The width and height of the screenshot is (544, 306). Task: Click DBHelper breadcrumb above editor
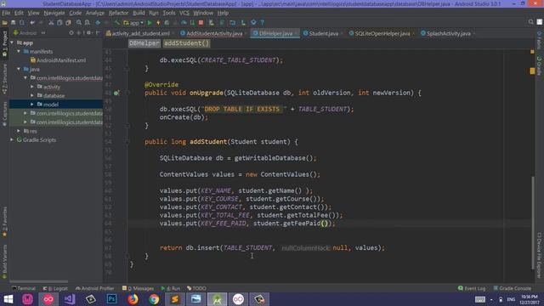coord(144,43)
